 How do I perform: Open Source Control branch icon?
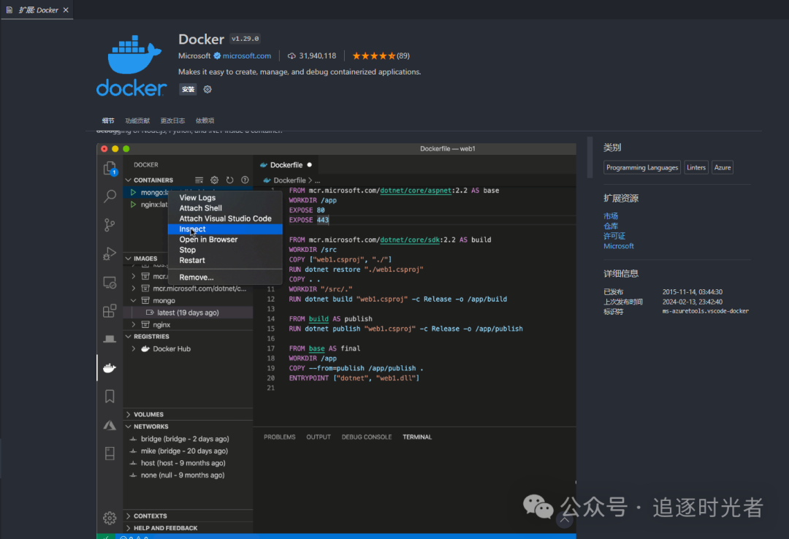click(110, 224)
